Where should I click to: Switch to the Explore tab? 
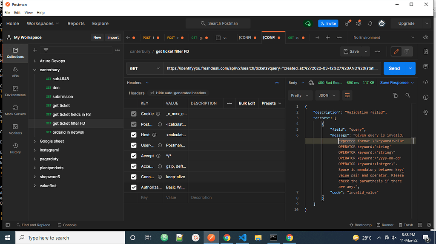[x=100, y=23]
